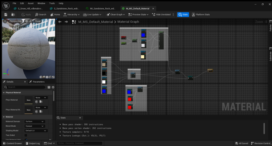Open the Live Update dropdown
Viewport: 272px width, 146px height.
(92, 15)
